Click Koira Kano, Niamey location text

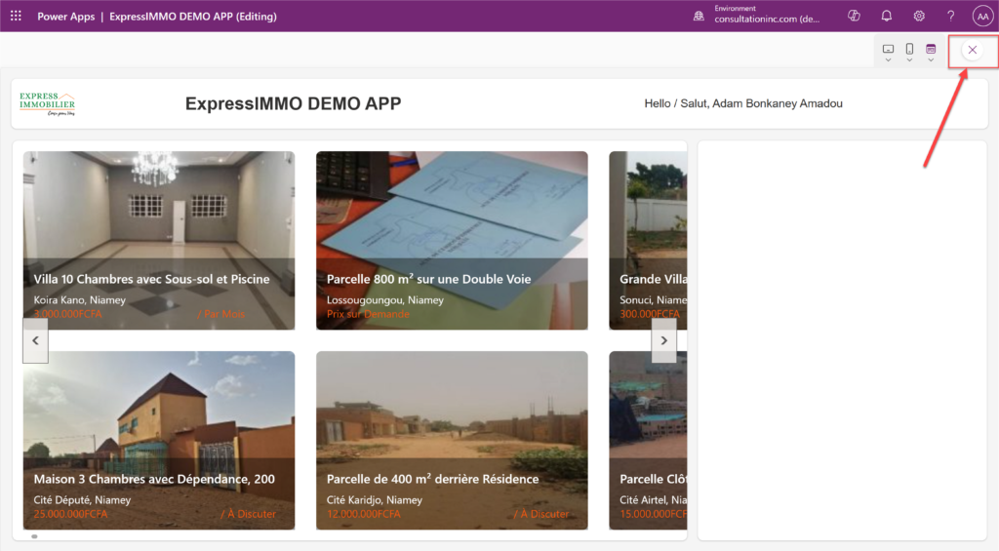tap(80, 300)
